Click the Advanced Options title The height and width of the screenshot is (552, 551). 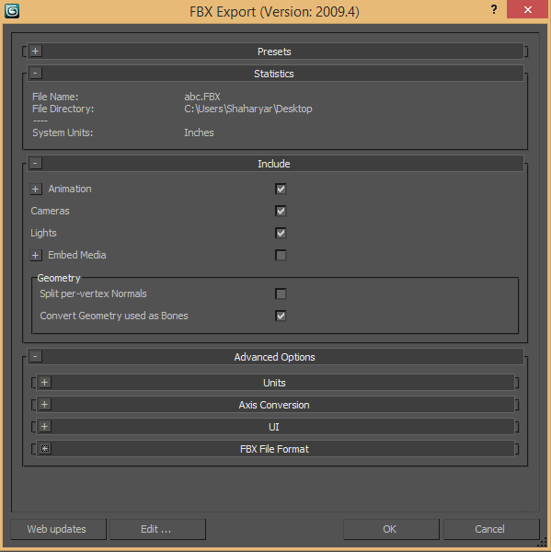point(275,357)
